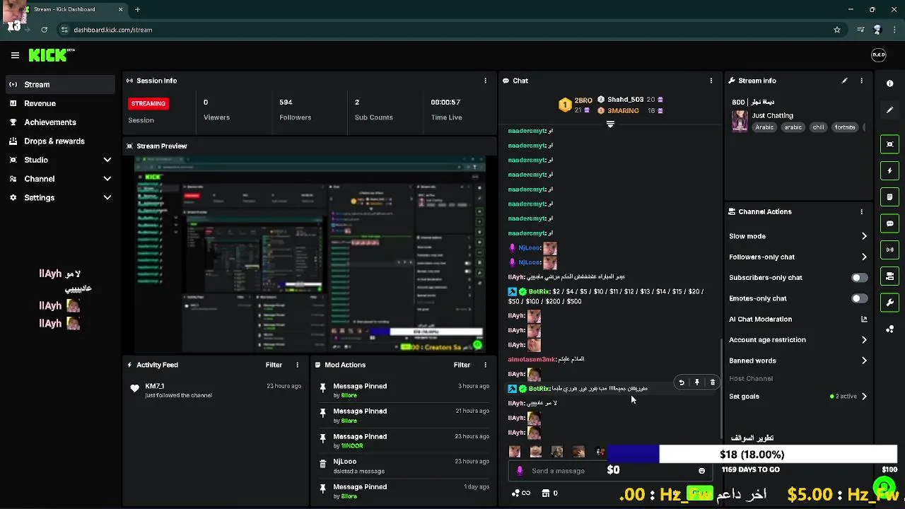
Task: Pin the hovered BotRix chat message
Action: point(697,382)
